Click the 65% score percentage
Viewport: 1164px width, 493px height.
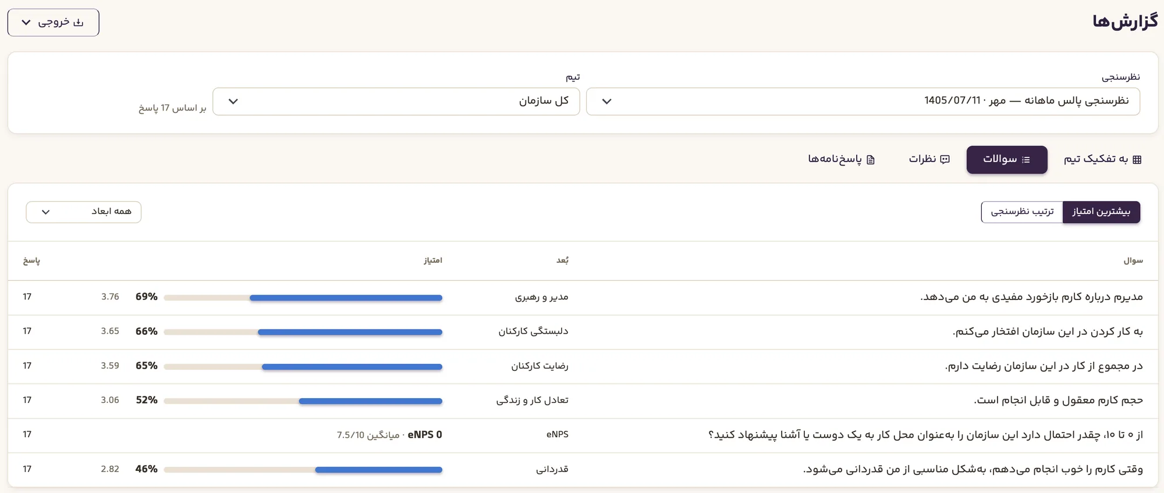[x=147, y=366]
